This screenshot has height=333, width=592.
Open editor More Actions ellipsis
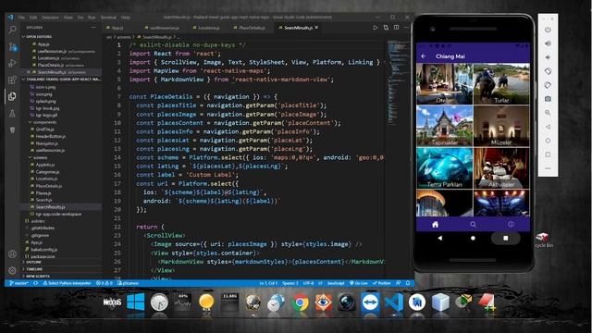click(x=406, y=28)
